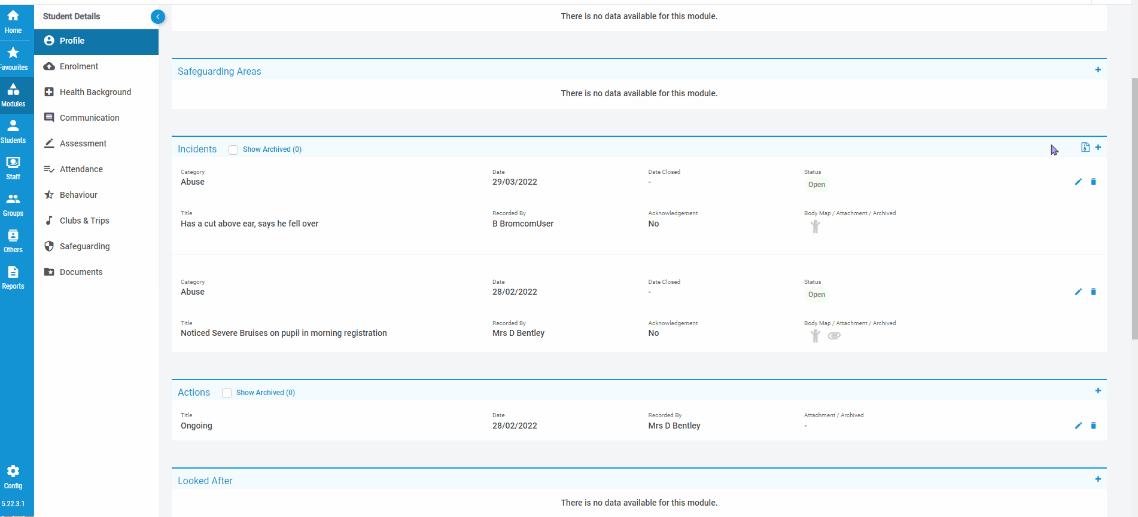Open the Health Background menu item
The image size is (1138, 517).
point(96,92)
